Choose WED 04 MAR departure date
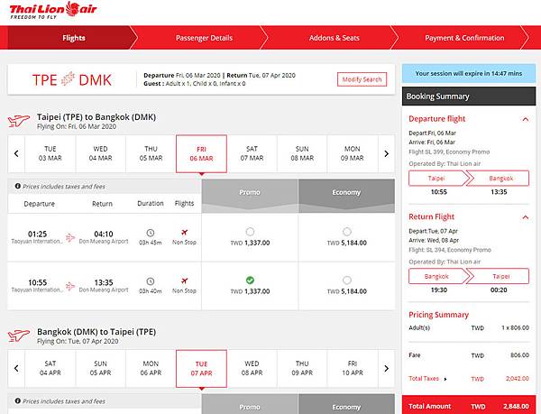The height and width of the screenshot is (414, 541). point(100,153)
